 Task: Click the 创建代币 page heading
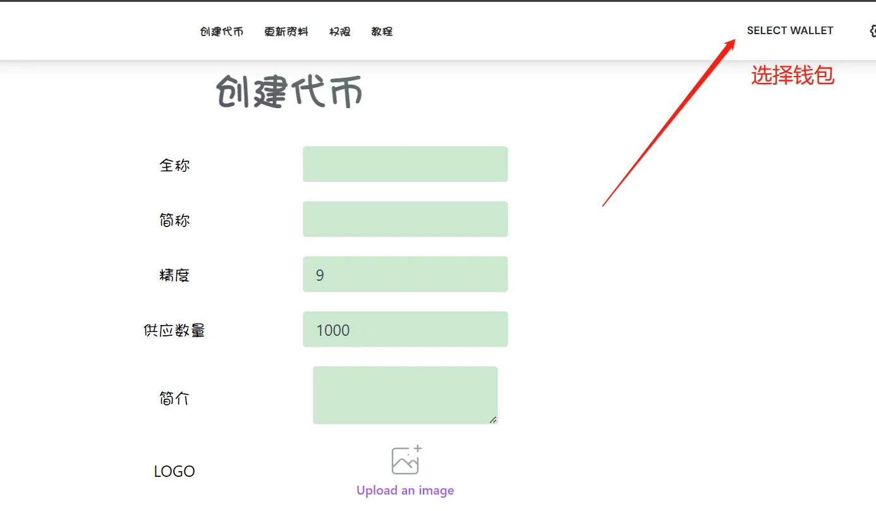click(x=289, y=92)
